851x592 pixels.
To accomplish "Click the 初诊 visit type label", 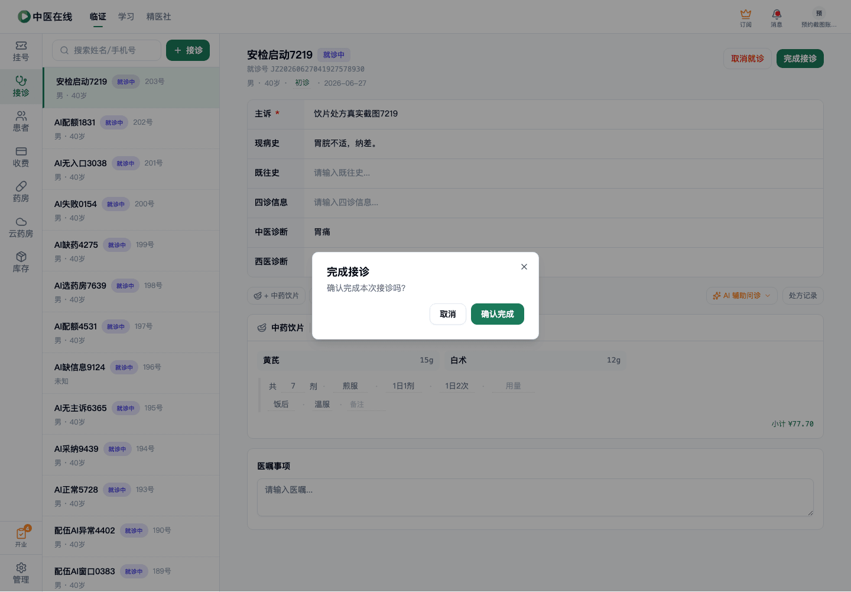I will click(302, 83).
